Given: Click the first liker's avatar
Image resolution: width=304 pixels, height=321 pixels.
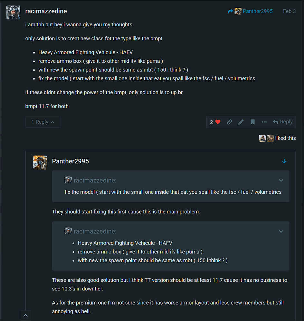Looking at the screenshot, I should click(262, 138).
